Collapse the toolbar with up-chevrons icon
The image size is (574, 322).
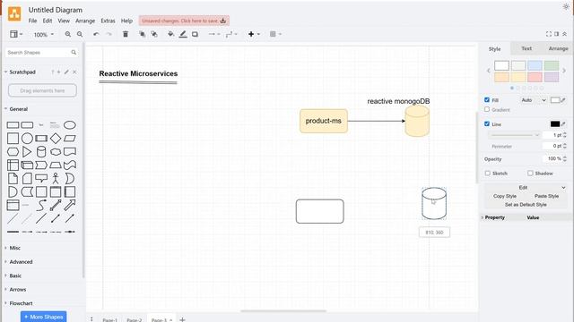tap(564, 34)
